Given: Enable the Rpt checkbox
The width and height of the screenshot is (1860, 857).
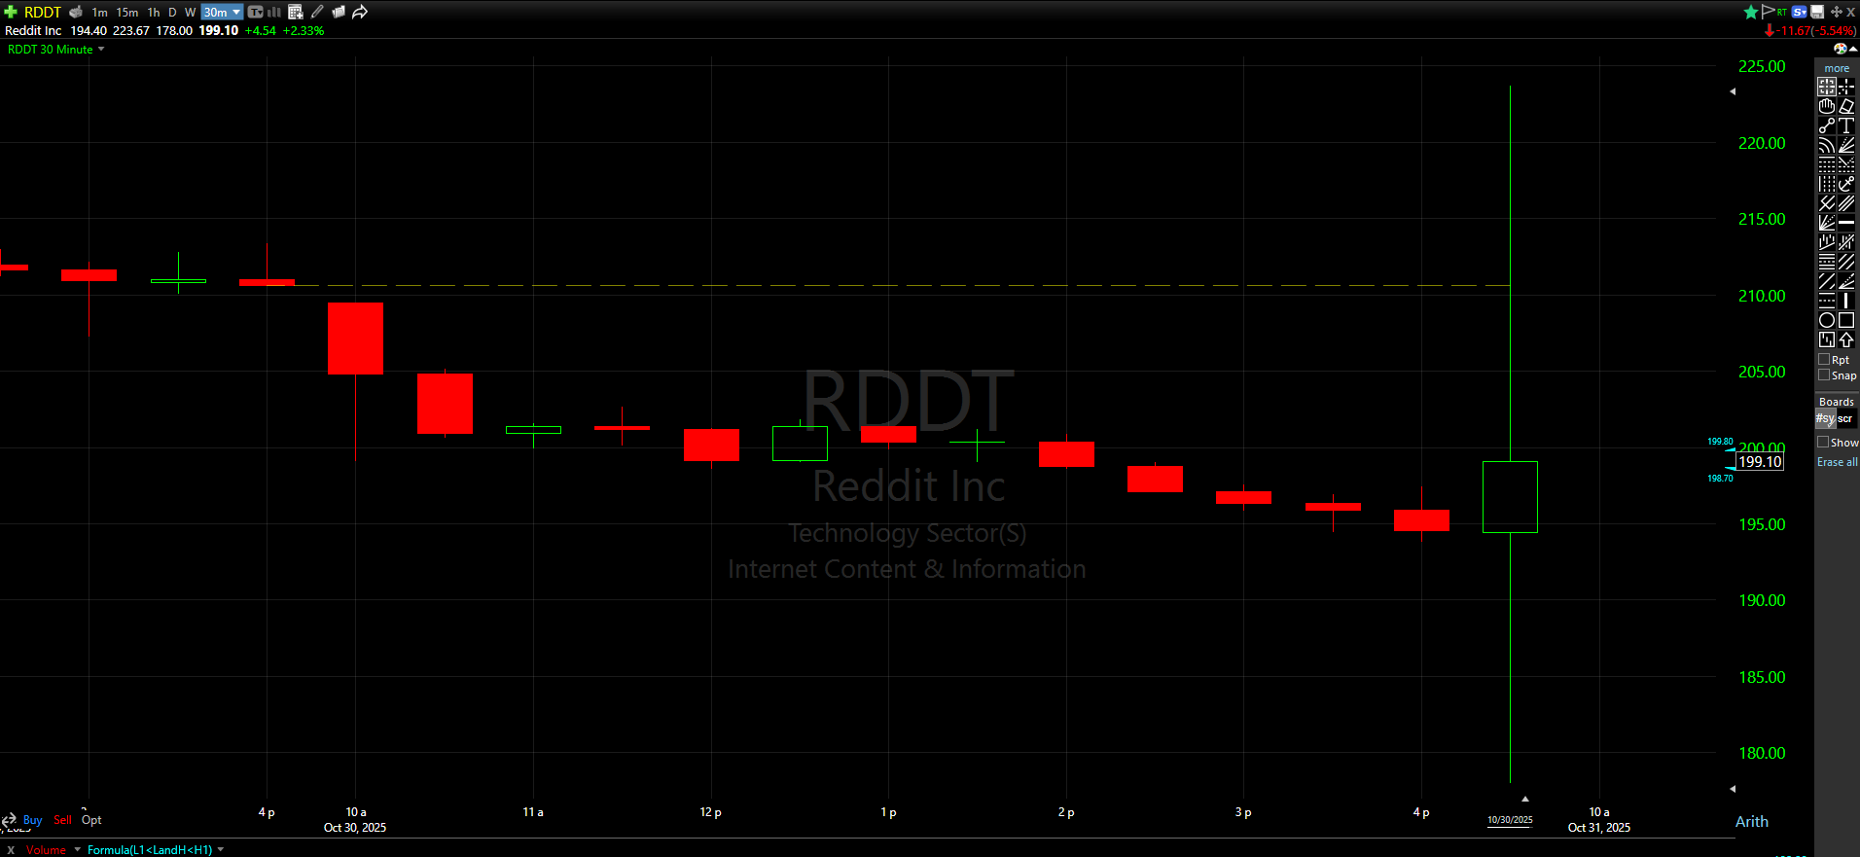Looking at the screenshot, I should 1825,359.
